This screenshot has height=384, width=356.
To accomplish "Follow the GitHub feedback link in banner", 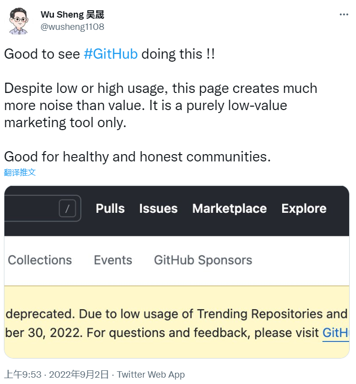I will [x=335, y=333].
